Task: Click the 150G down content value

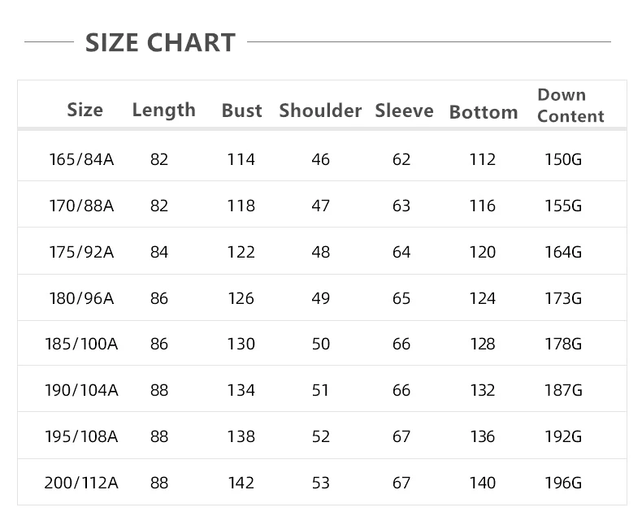Action: pyautogui.click(x=563, y=159)
